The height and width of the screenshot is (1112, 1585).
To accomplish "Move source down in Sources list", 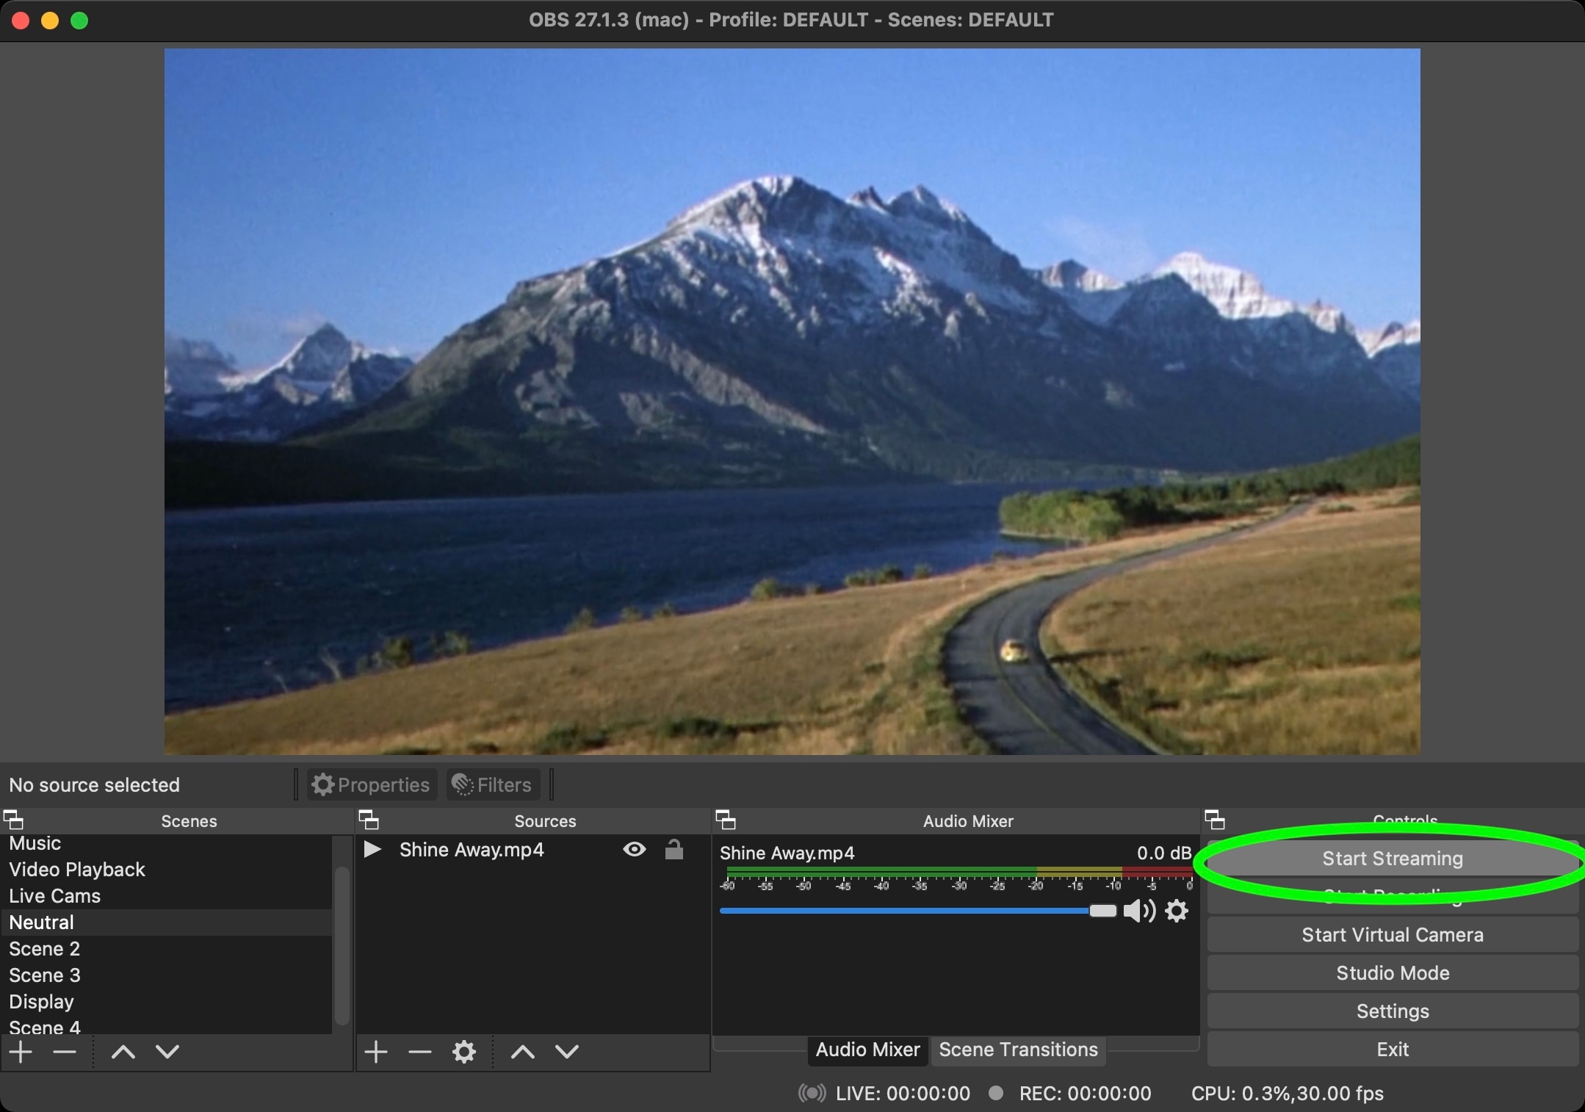I will click(x=566, y=1053).
